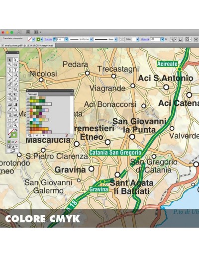
Task: Select the Direct Selection white arrow tool
Action: coord(15,60)
